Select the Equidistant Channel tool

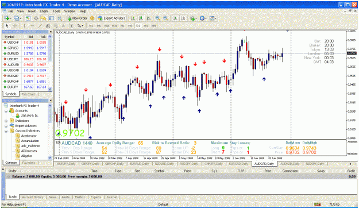coord(48,26)
